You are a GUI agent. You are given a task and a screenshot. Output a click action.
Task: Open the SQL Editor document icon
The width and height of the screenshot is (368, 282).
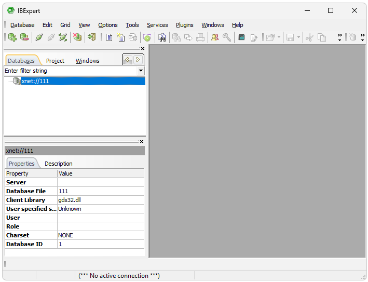[x=109, y=37]
